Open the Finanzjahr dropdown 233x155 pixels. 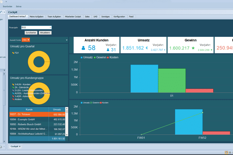pyautogui.click(x=51, y=28)
